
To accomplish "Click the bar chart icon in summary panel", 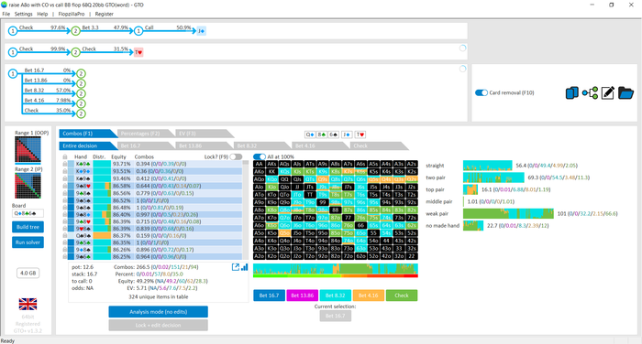I will [245, 267].
